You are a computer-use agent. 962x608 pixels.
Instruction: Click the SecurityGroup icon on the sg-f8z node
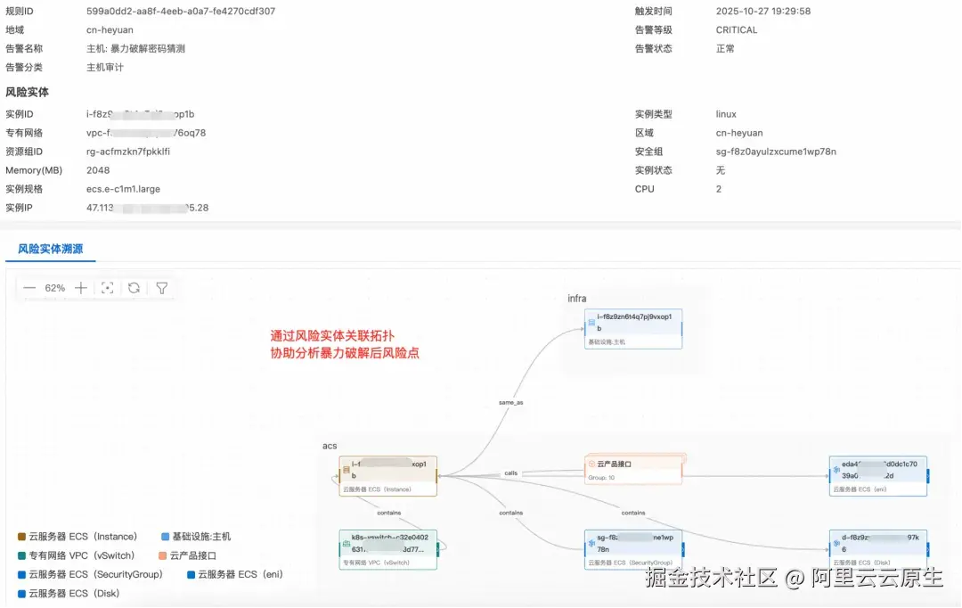click(591, 544)
